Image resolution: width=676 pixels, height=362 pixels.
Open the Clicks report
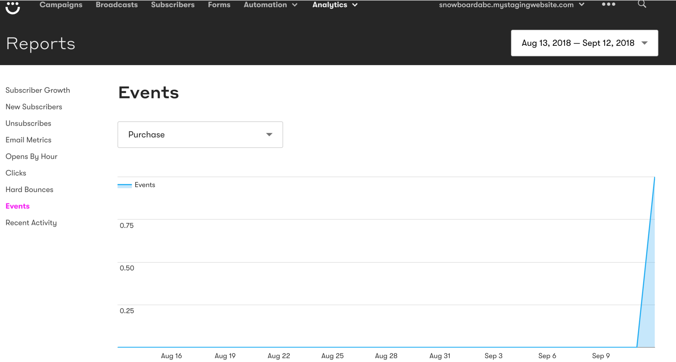(15, 173)
